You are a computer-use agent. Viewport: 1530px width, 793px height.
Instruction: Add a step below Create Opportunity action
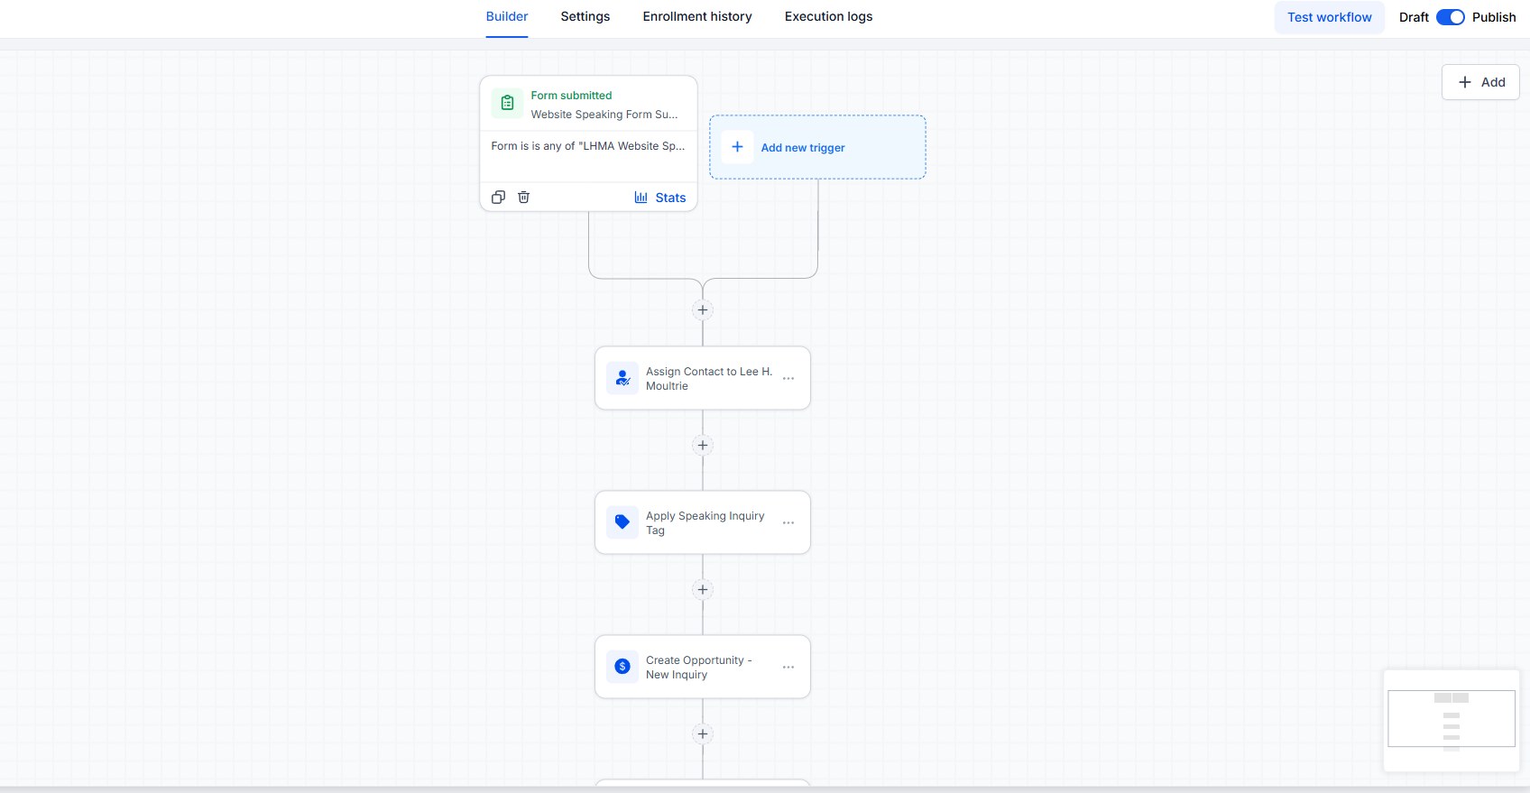[x=703, y=734]
